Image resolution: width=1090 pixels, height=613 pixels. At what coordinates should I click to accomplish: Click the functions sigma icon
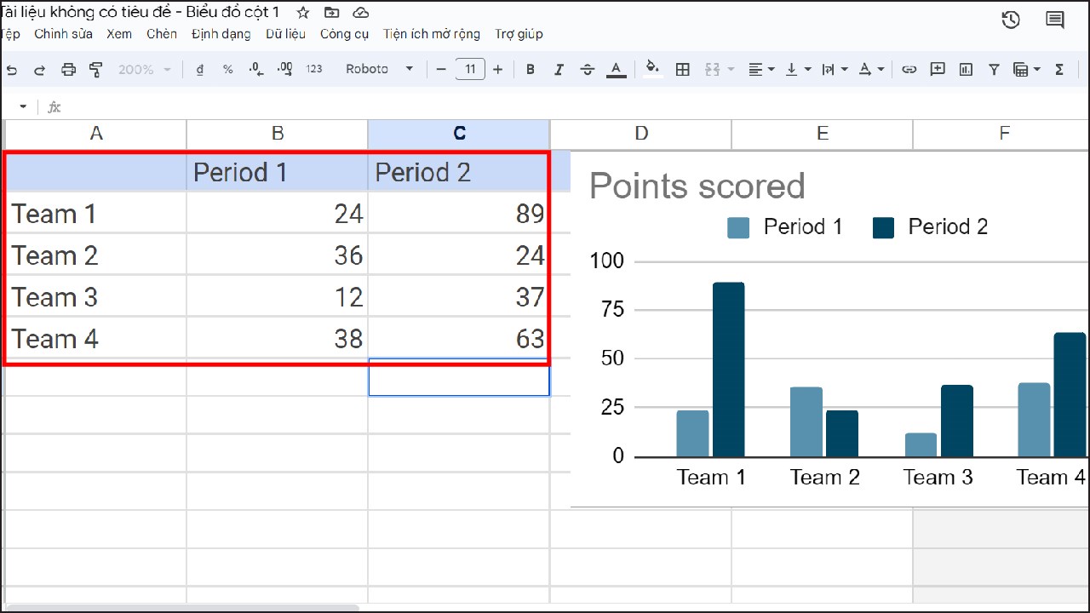[1059, 70]
